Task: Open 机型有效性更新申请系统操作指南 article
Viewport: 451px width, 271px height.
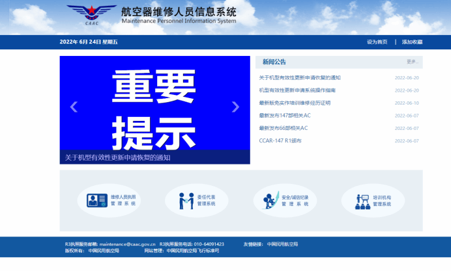Action: (x=297, y=90)
